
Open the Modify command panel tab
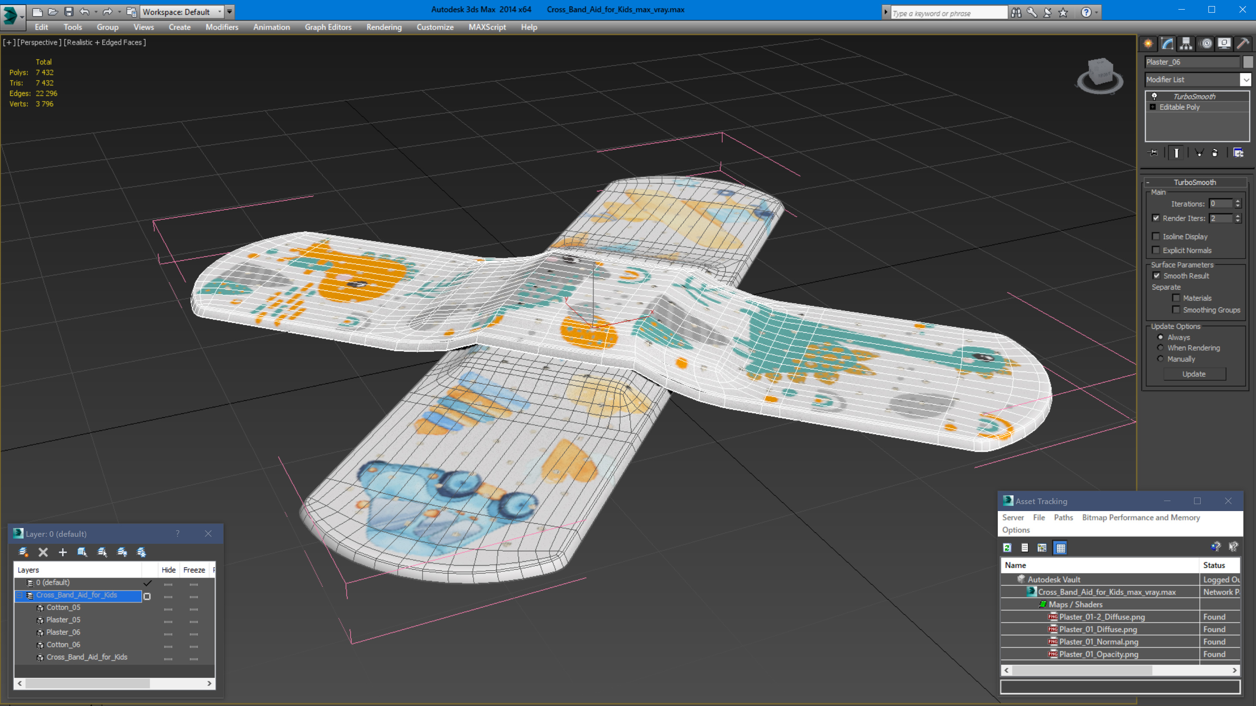pos(1167,44)
